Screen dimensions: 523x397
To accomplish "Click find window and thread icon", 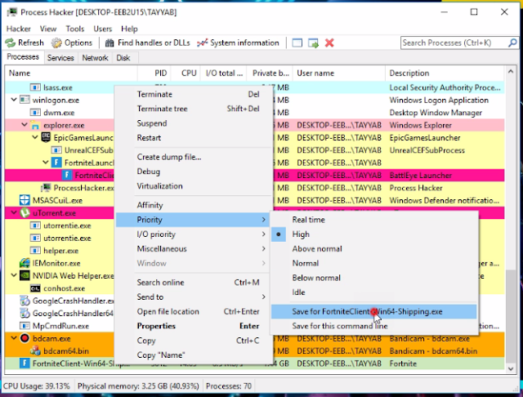I will pos(313,42).
